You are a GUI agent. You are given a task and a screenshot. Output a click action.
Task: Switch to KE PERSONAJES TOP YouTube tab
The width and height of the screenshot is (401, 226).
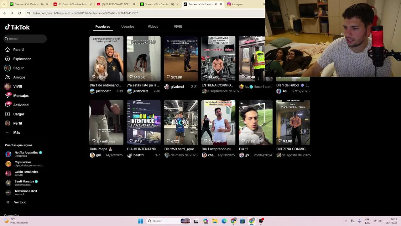coord(115,4)
